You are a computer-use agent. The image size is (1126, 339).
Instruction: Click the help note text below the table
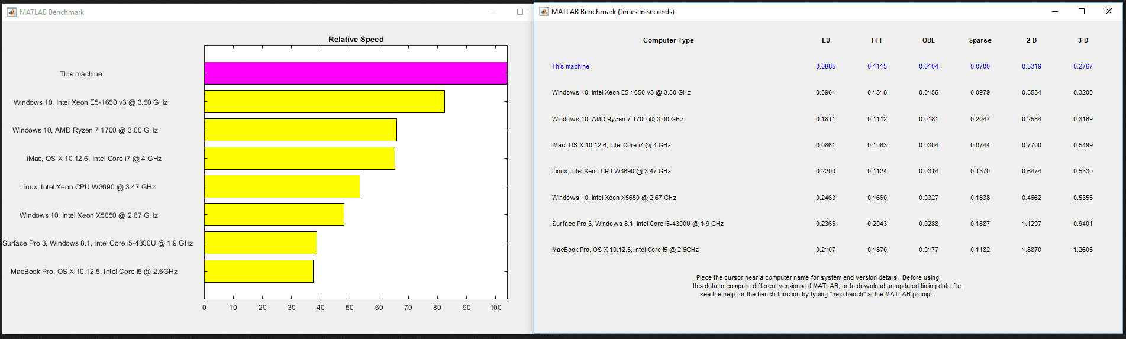827,286
